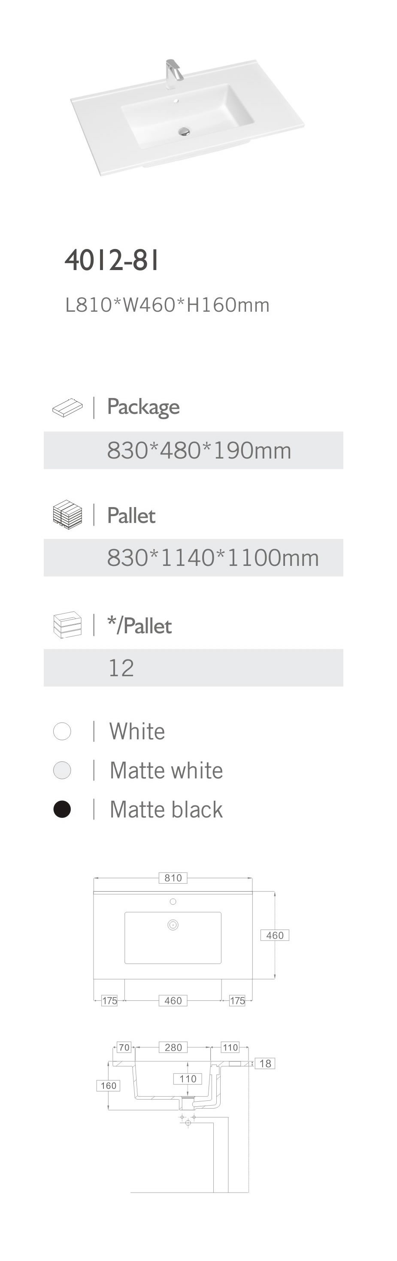
Task: Select the White color swatch
Action: pos(62,731)
